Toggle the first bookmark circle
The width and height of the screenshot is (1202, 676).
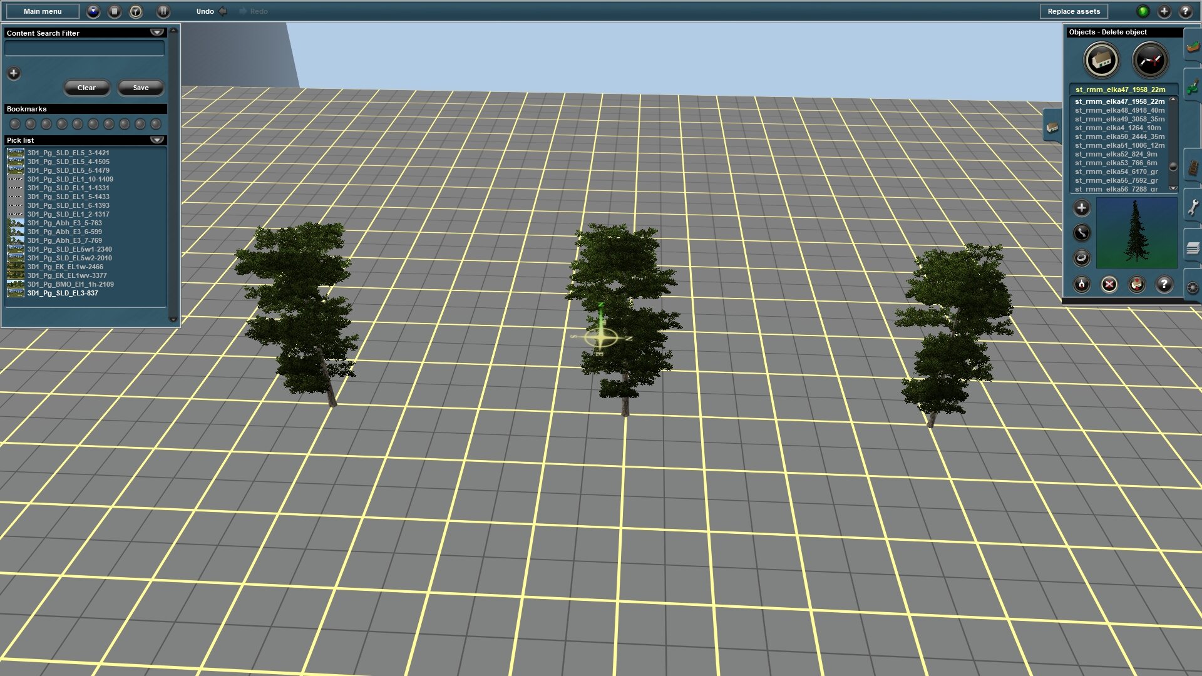[x=15, y=124]
